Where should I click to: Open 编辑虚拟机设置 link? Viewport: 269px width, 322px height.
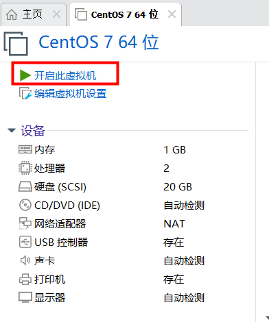coord(71,94)
